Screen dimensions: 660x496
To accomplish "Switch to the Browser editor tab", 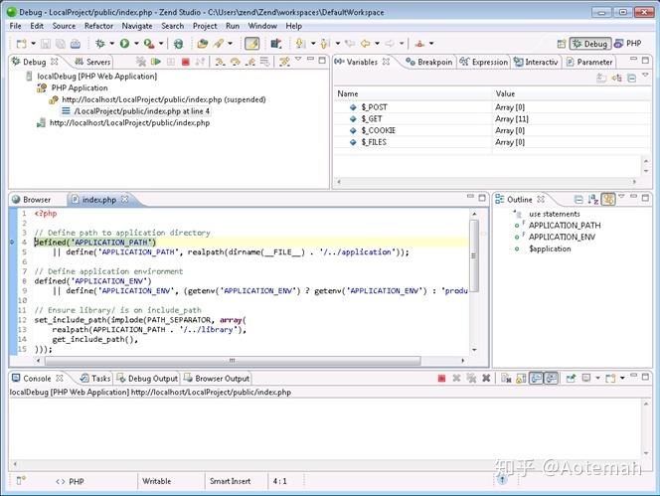I will tap(32, 200).
